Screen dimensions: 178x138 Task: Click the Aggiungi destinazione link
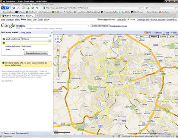pos(13,46)
